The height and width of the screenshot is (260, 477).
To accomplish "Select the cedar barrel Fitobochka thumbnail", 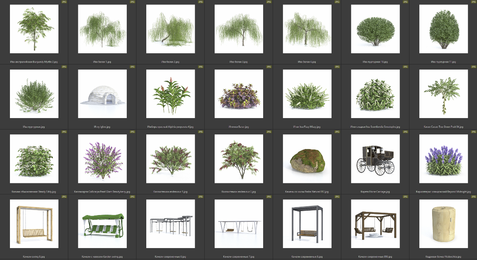I will [443, 224].
